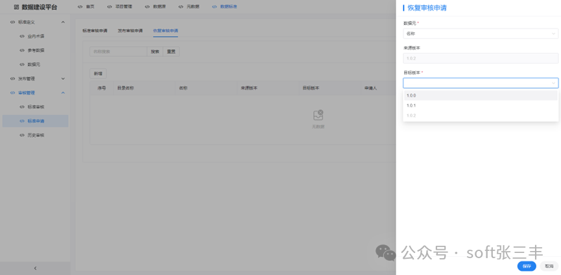
Task: Switch to the 标准审核申请 tab
Action: (95, 30)
